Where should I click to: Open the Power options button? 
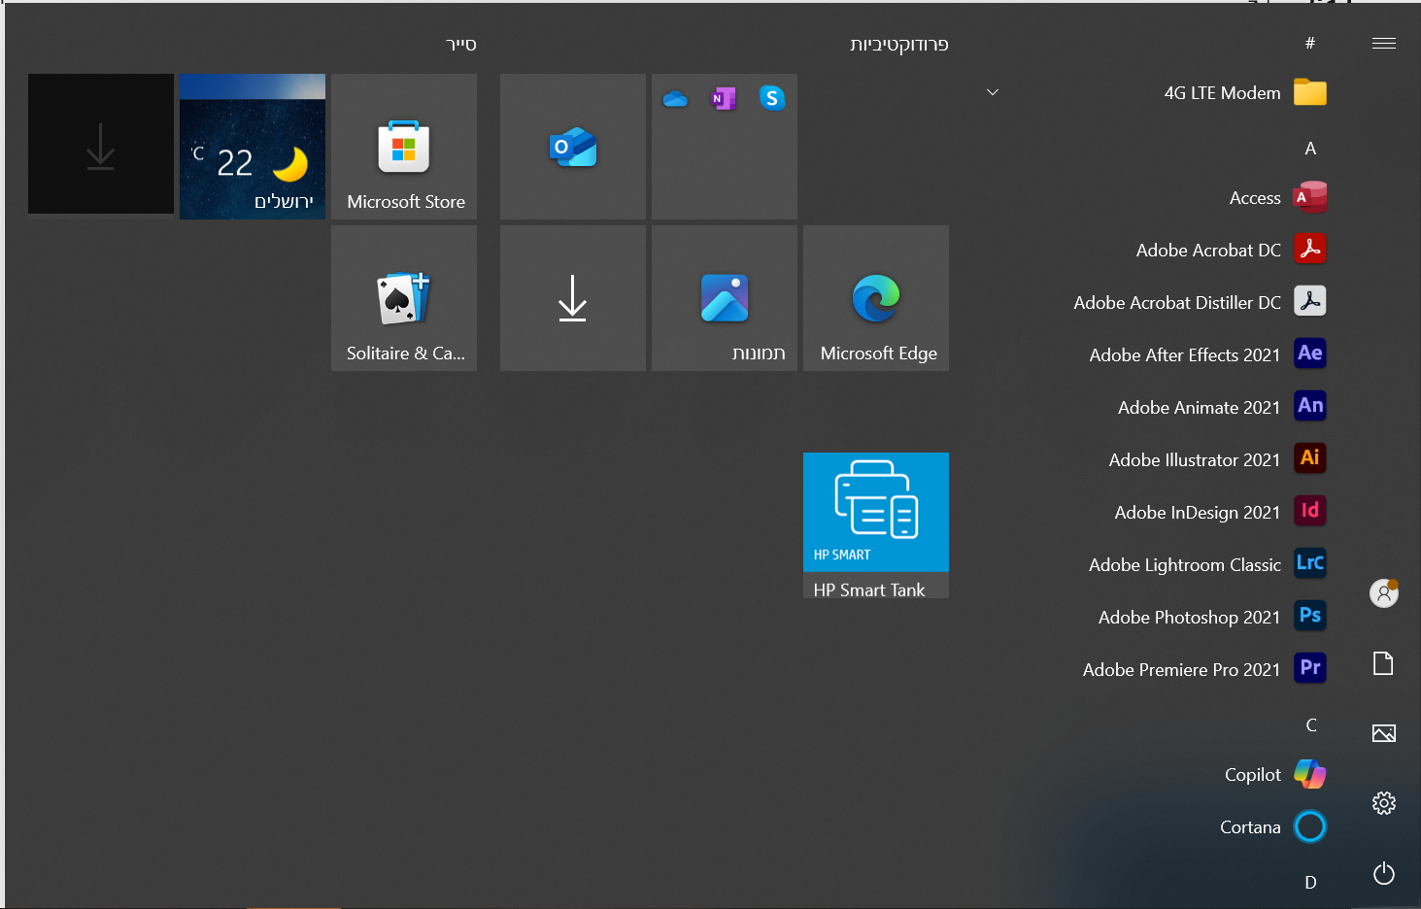click(x=1384, y=873)
